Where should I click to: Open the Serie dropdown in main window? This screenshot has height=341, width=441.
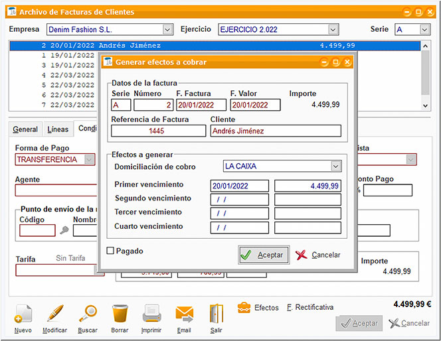[x=424, y=29]
